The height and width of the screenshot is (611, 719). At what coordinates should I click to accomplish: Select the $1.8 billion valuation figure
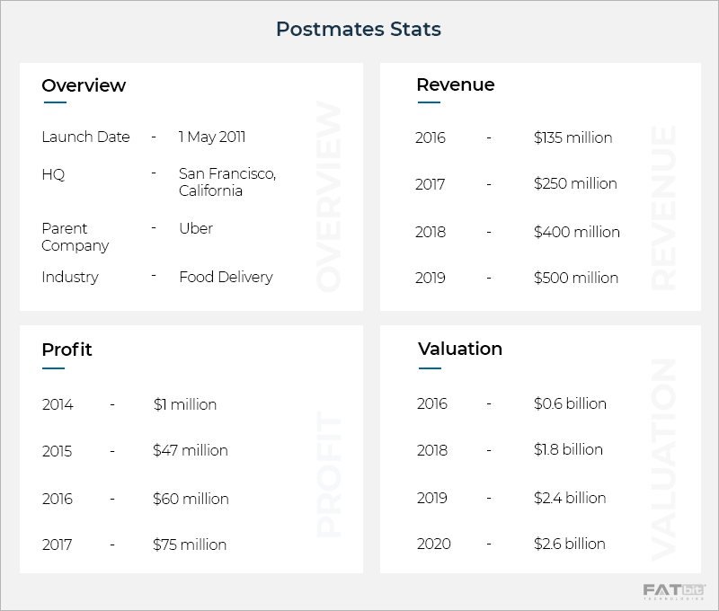click(x=568, y=450)
